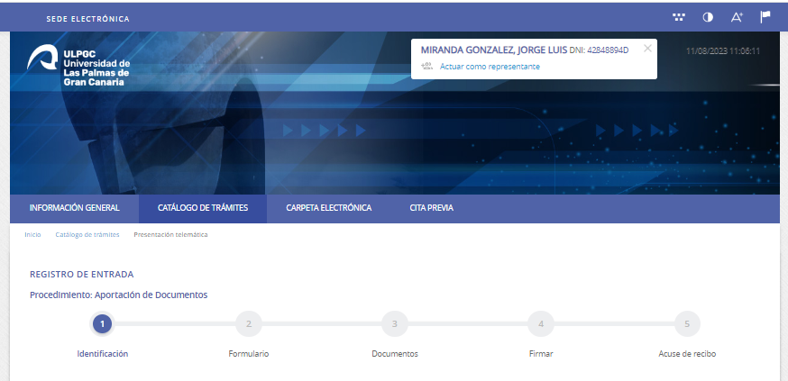Click the Presentación telemática breadcrumb text
The width and height of the screenshot is (788, 381).
point(170,234)
